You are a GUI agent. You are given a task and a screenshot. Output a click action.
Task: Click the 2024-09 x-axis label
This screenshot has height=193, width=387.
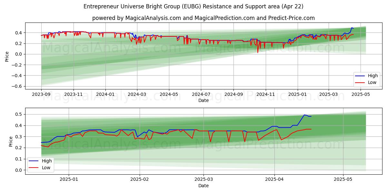[x=234, y=95]
